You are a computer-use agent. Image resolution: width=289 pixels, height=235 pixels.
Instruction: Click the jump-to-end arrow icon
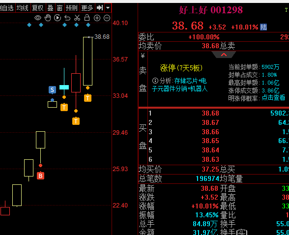[x=100, y=8]
